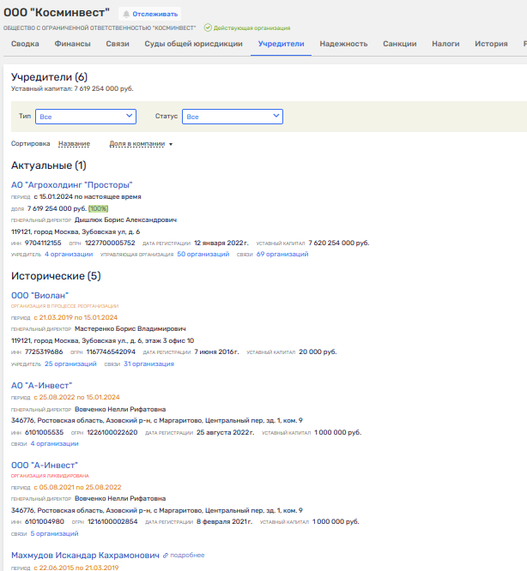The image size is (527, 571).
Task: Open the Суды общей юрисдикции tab
Action: click(x=193, y=44)
